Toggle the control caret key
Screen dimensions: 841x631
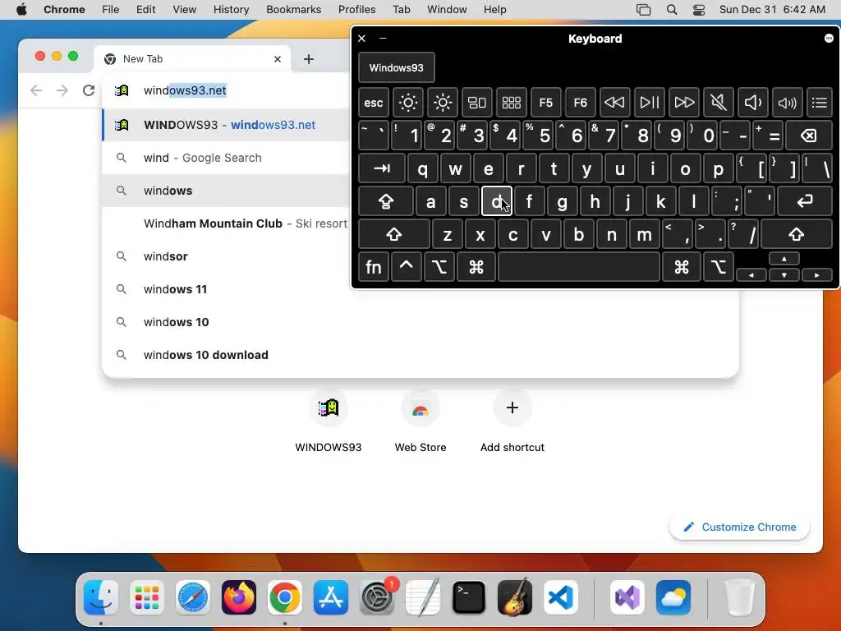pos(406,267)
